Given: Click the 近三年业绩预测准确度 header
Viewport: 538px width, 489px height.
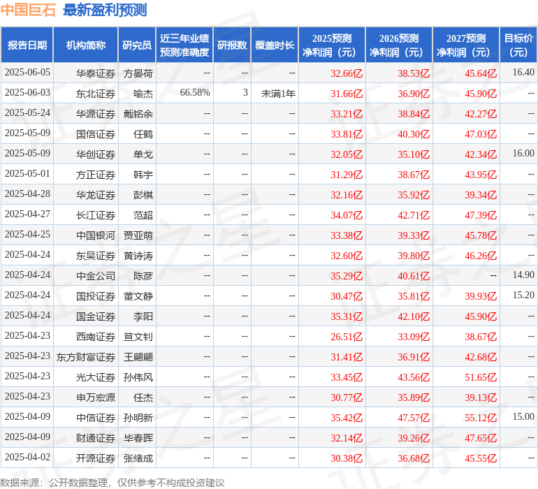Looking at the screenshot, I should coord(184,45).
